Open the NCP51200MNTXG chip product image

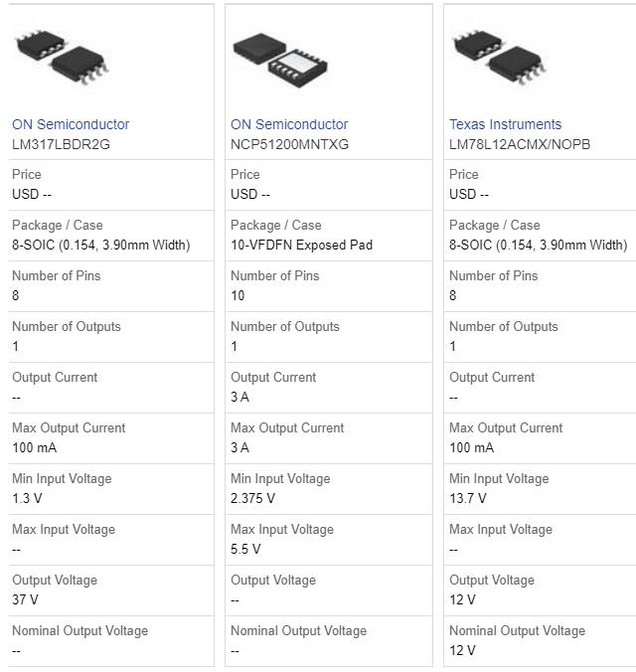pos(279,56)
